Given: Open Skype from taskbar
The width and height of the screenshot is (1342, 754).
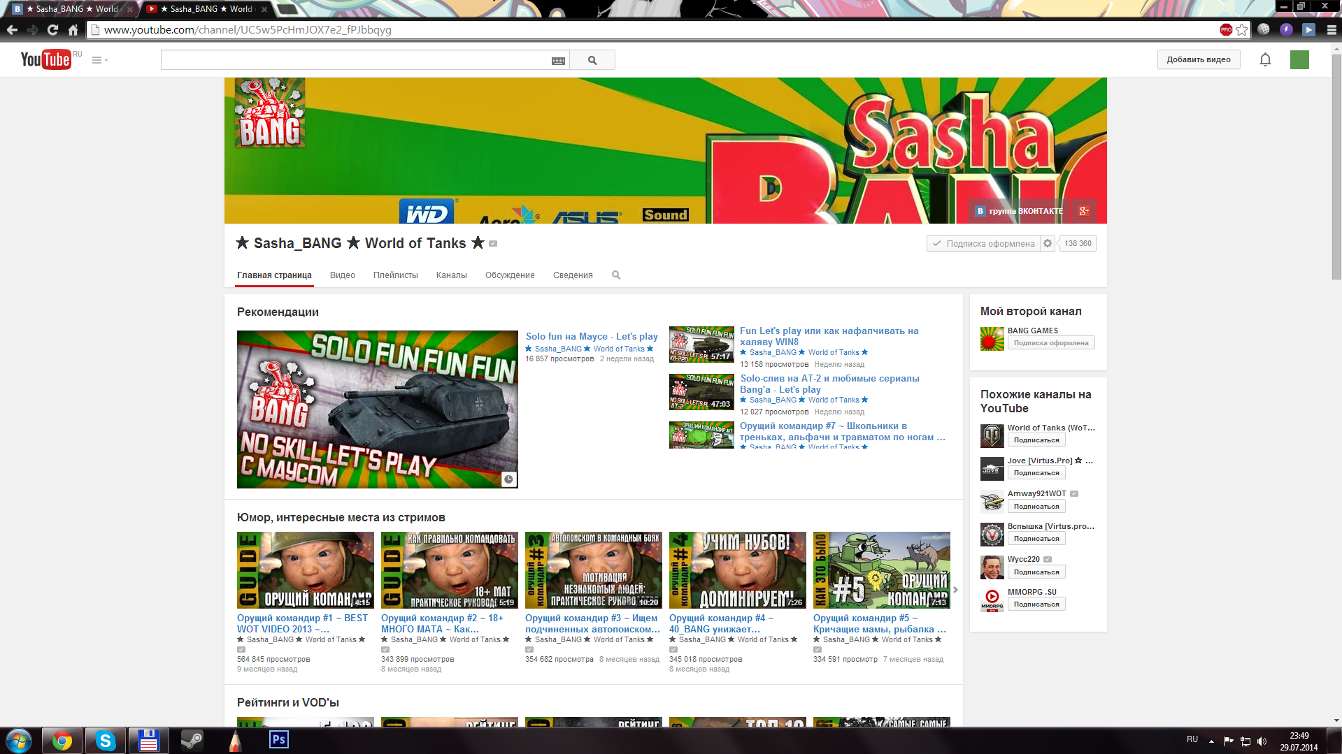Looking at the screenshot, I should pos(105,741).
